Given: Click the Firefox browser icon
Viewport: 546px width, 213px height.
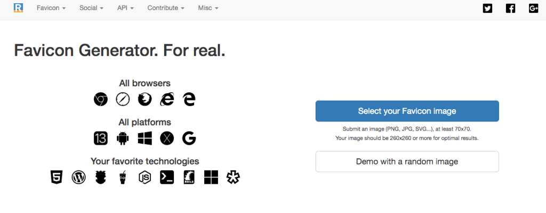Looking at the screenshot, I should (x=144, y=99).
